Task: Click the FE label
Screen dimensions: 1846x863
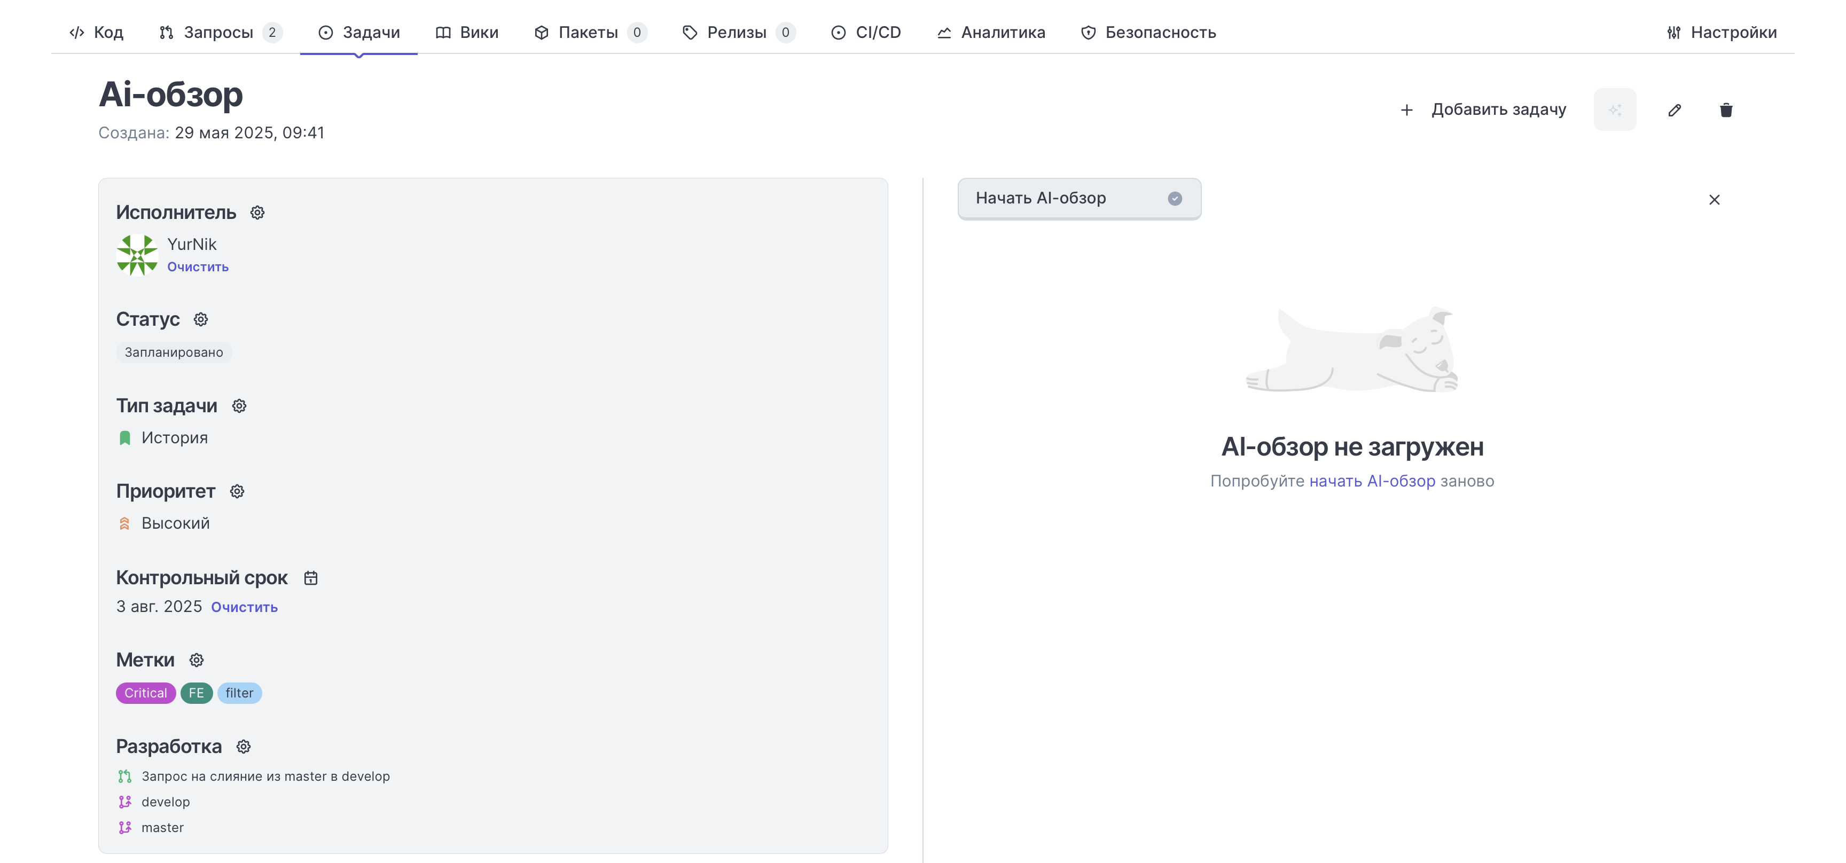Action: coord(197,693)
